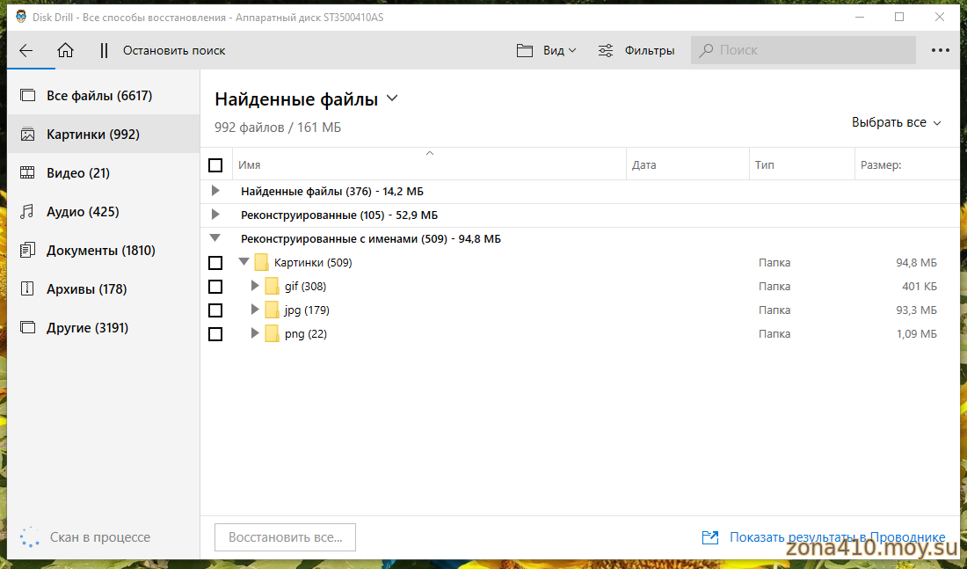Open the Выбрать все dropdown
The image size is (967, 569).
coord(896,123)
